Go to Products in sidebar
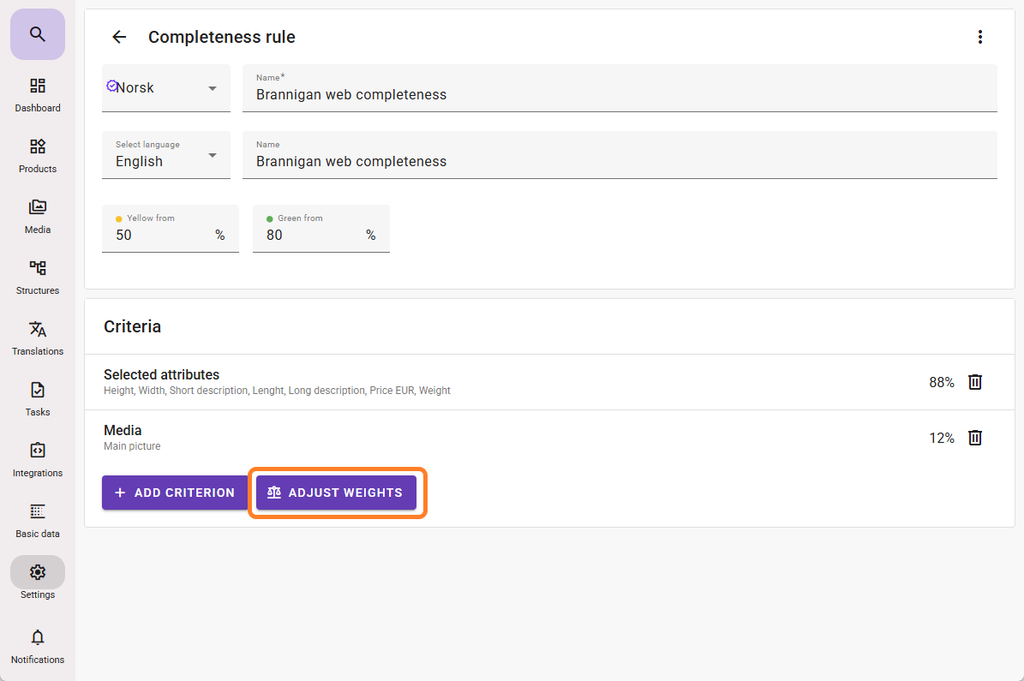This screenshot has height=681, width=1024. [x=38, y=155]
